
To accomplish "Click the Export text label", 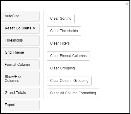I will click(x=10, y=105).
